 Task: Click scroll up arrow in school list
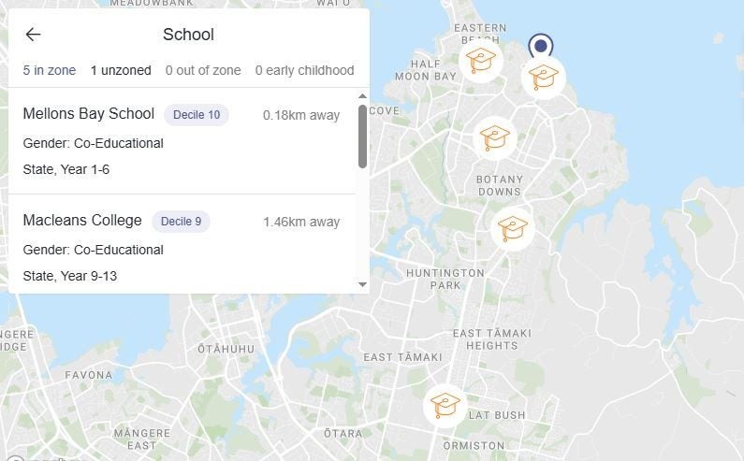point(362,96)
